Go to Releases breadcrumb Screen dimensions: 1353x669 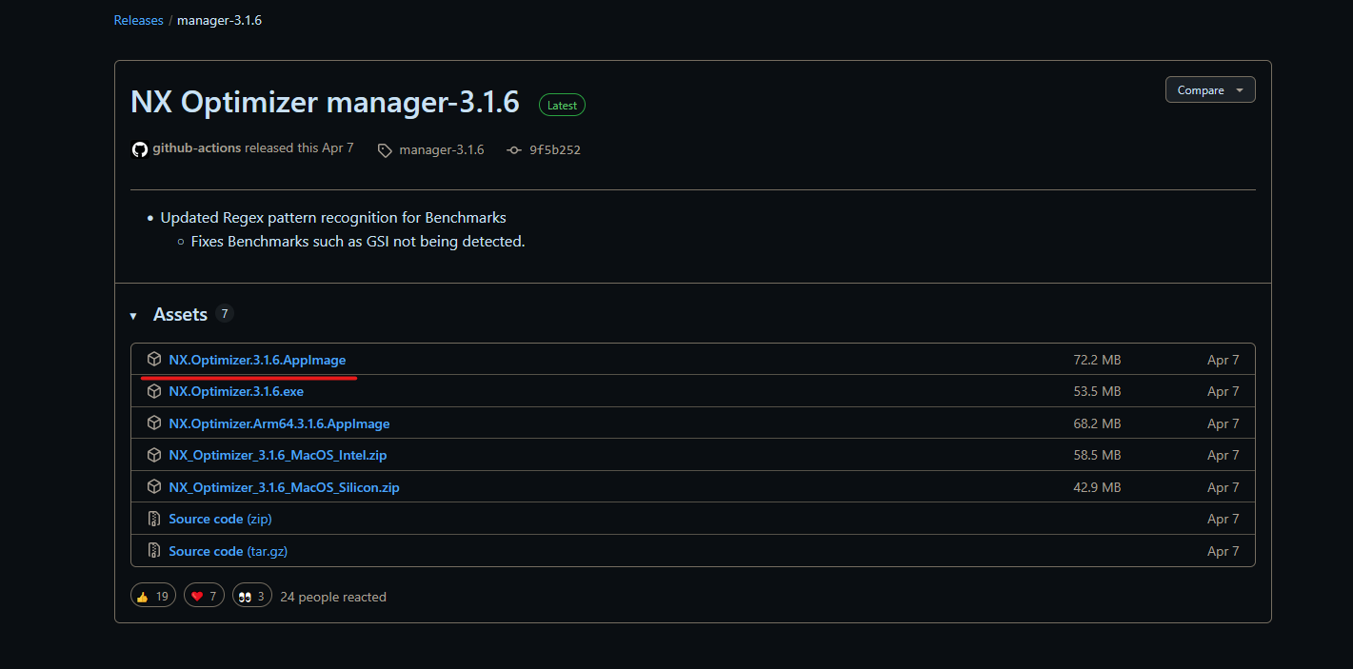tap(139, 20)
